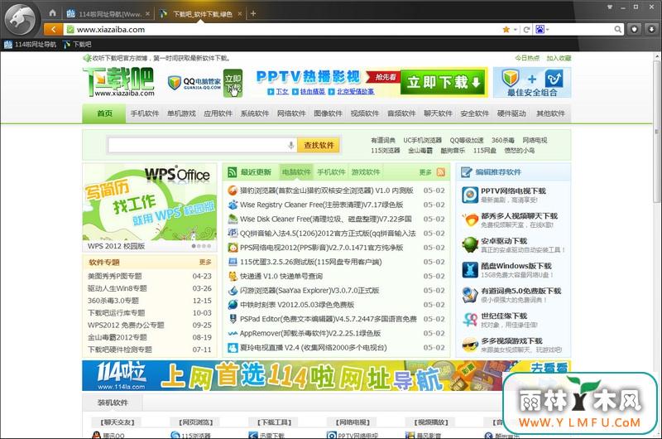Click the QQ电脑管家 立即下载 button
Viewport: 662px width, 439px height.
(x=233, y=83)
